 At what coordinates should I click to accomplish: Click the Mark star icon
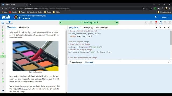click(170, 22)
